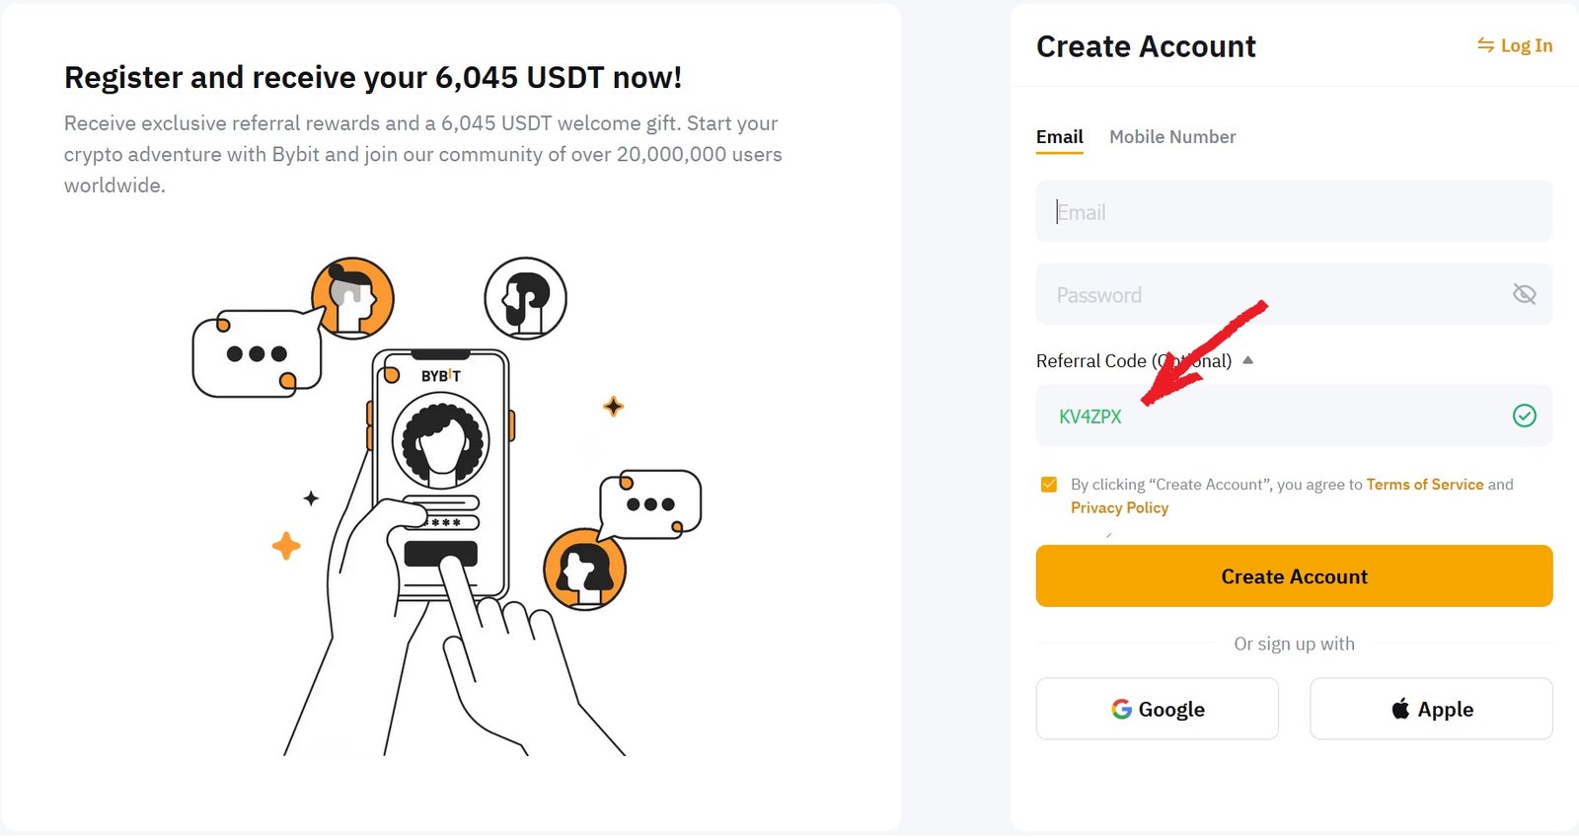1579x838 pixels.
Task: Click the Google logo icon
Action: click(1121, 709)
